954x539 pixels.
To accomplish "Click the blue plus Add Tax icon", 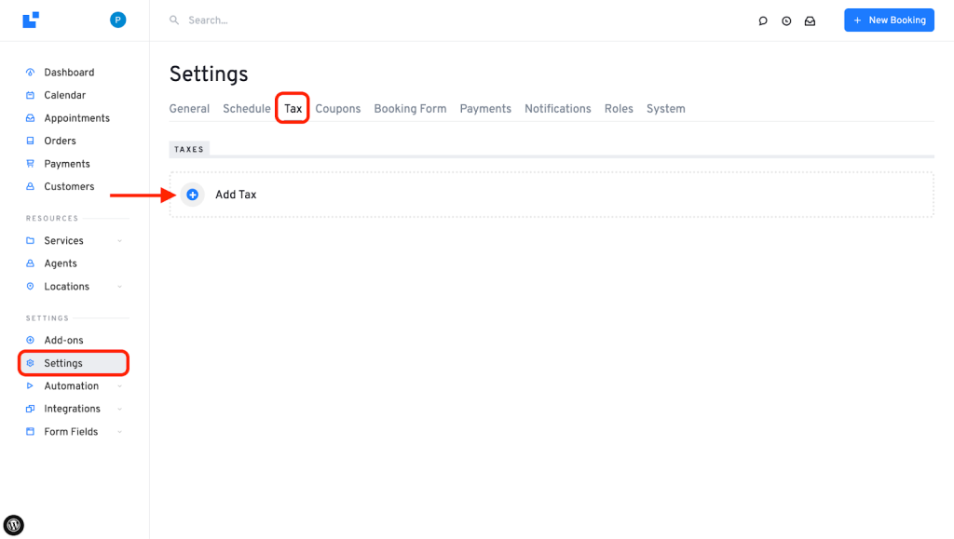I will tap(193, 195).
